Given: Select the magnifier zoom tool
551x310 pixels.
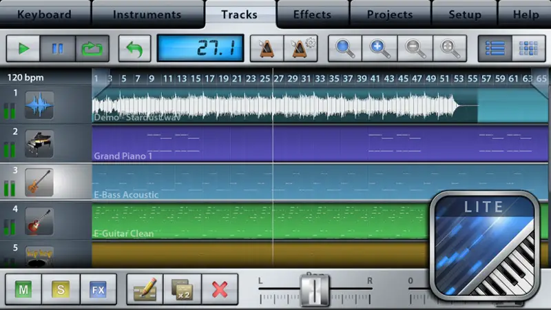Looking at the screenshot, I should tap(345, 48).
